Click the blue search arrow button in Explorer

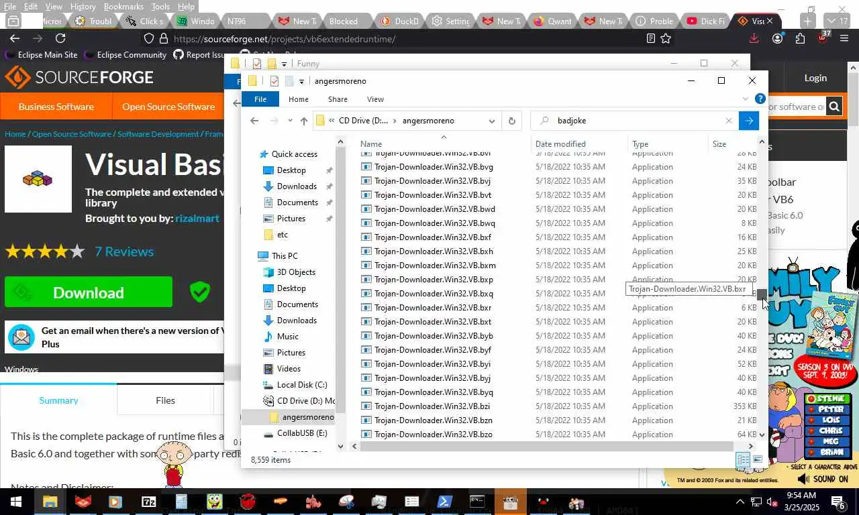point(748,121)
